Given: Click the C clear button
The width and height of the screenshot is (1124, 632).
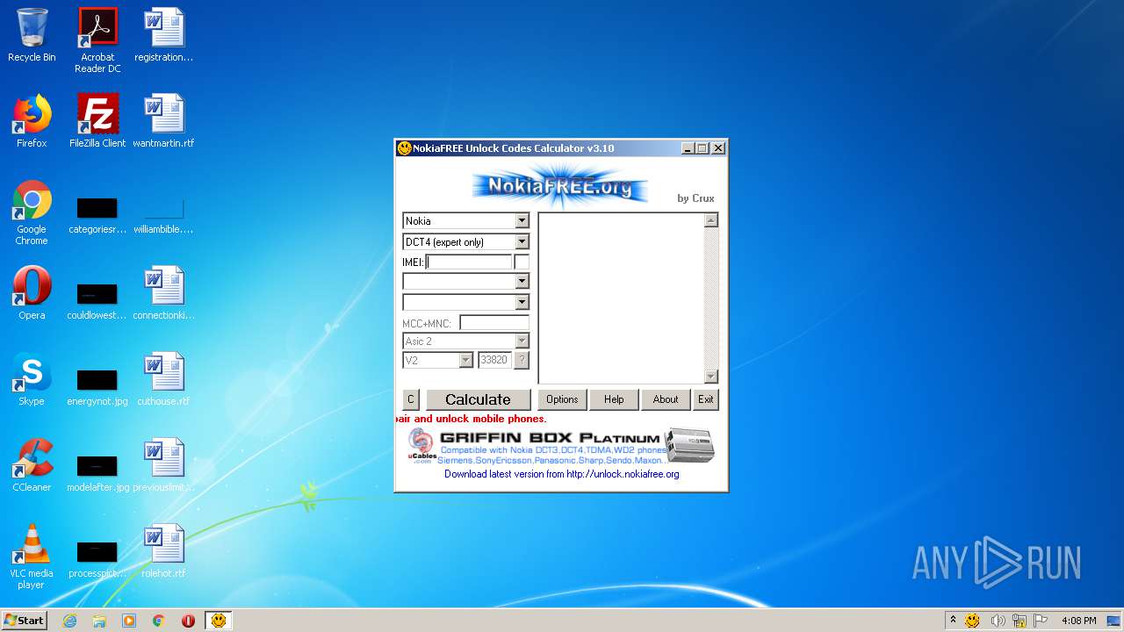Looking at the screenshot, I should click(x=410, y=399).
